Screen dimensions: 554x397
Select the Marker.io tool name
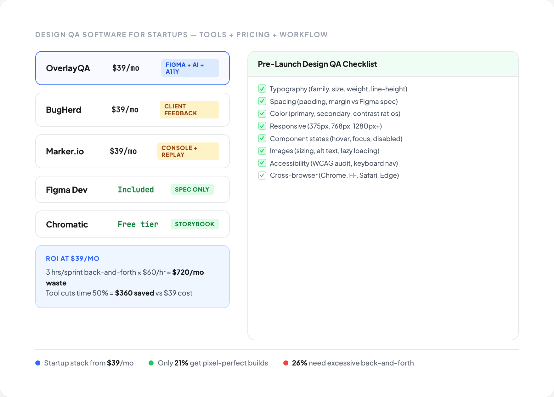[65, 151]
